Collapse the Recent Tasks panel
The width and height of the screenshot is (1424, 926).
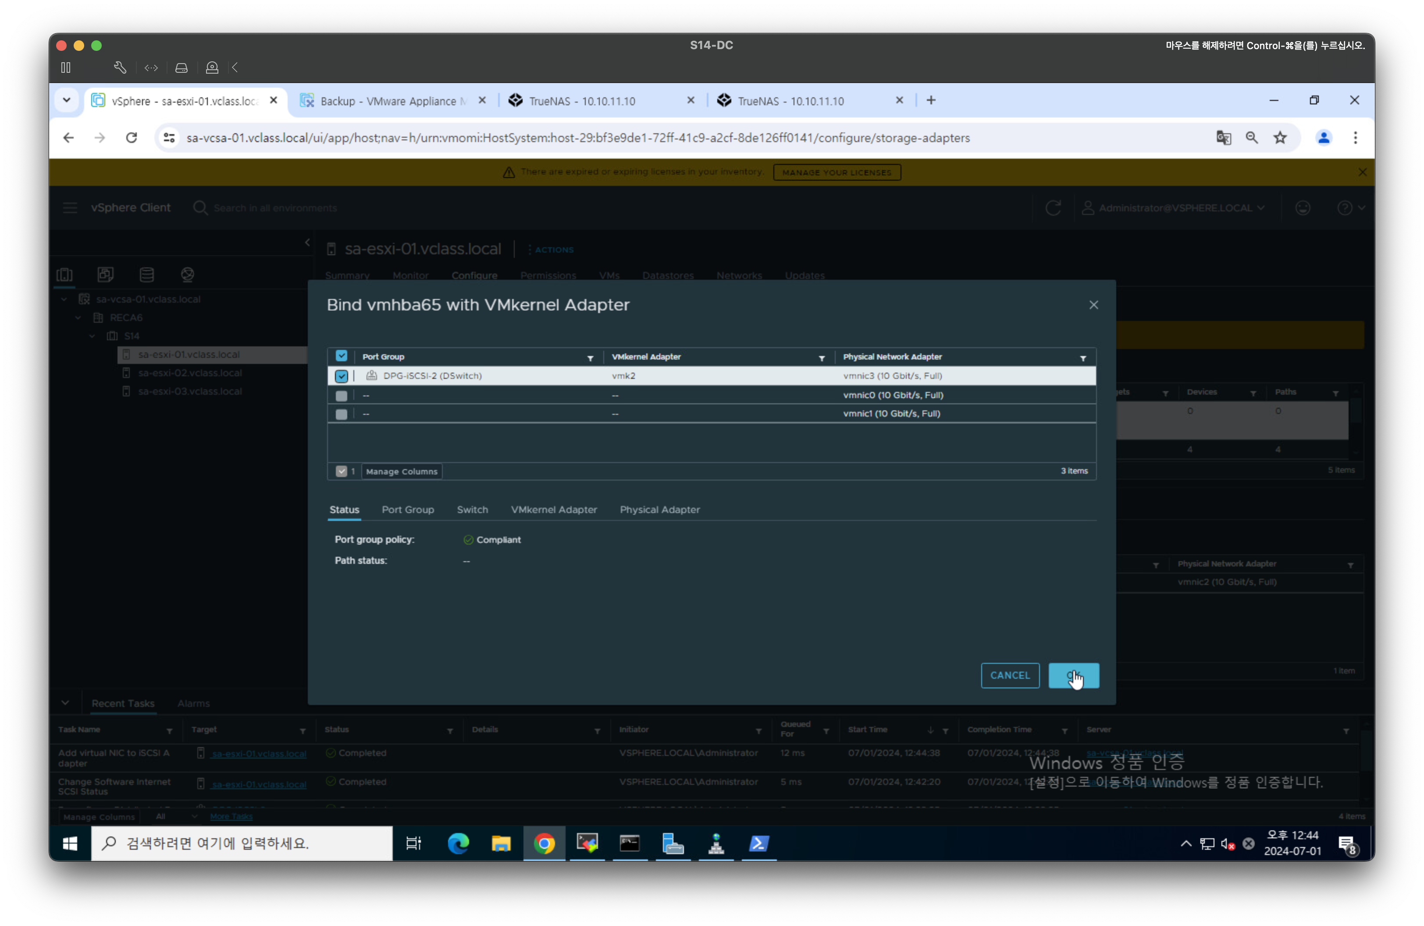65,703
